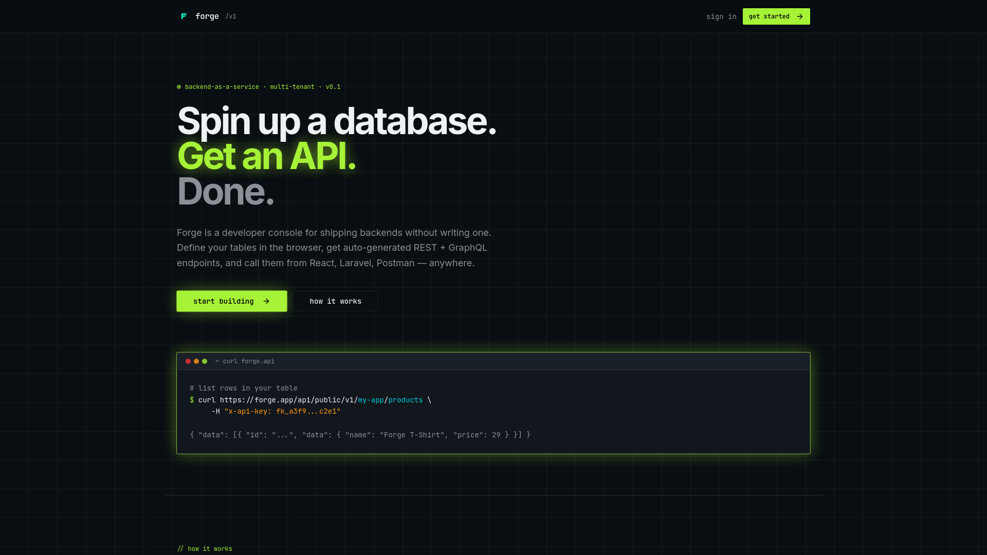Viewport: 987px width, 555px height.
Task: Click the green terminal window dot
Action: click(205, 361)
